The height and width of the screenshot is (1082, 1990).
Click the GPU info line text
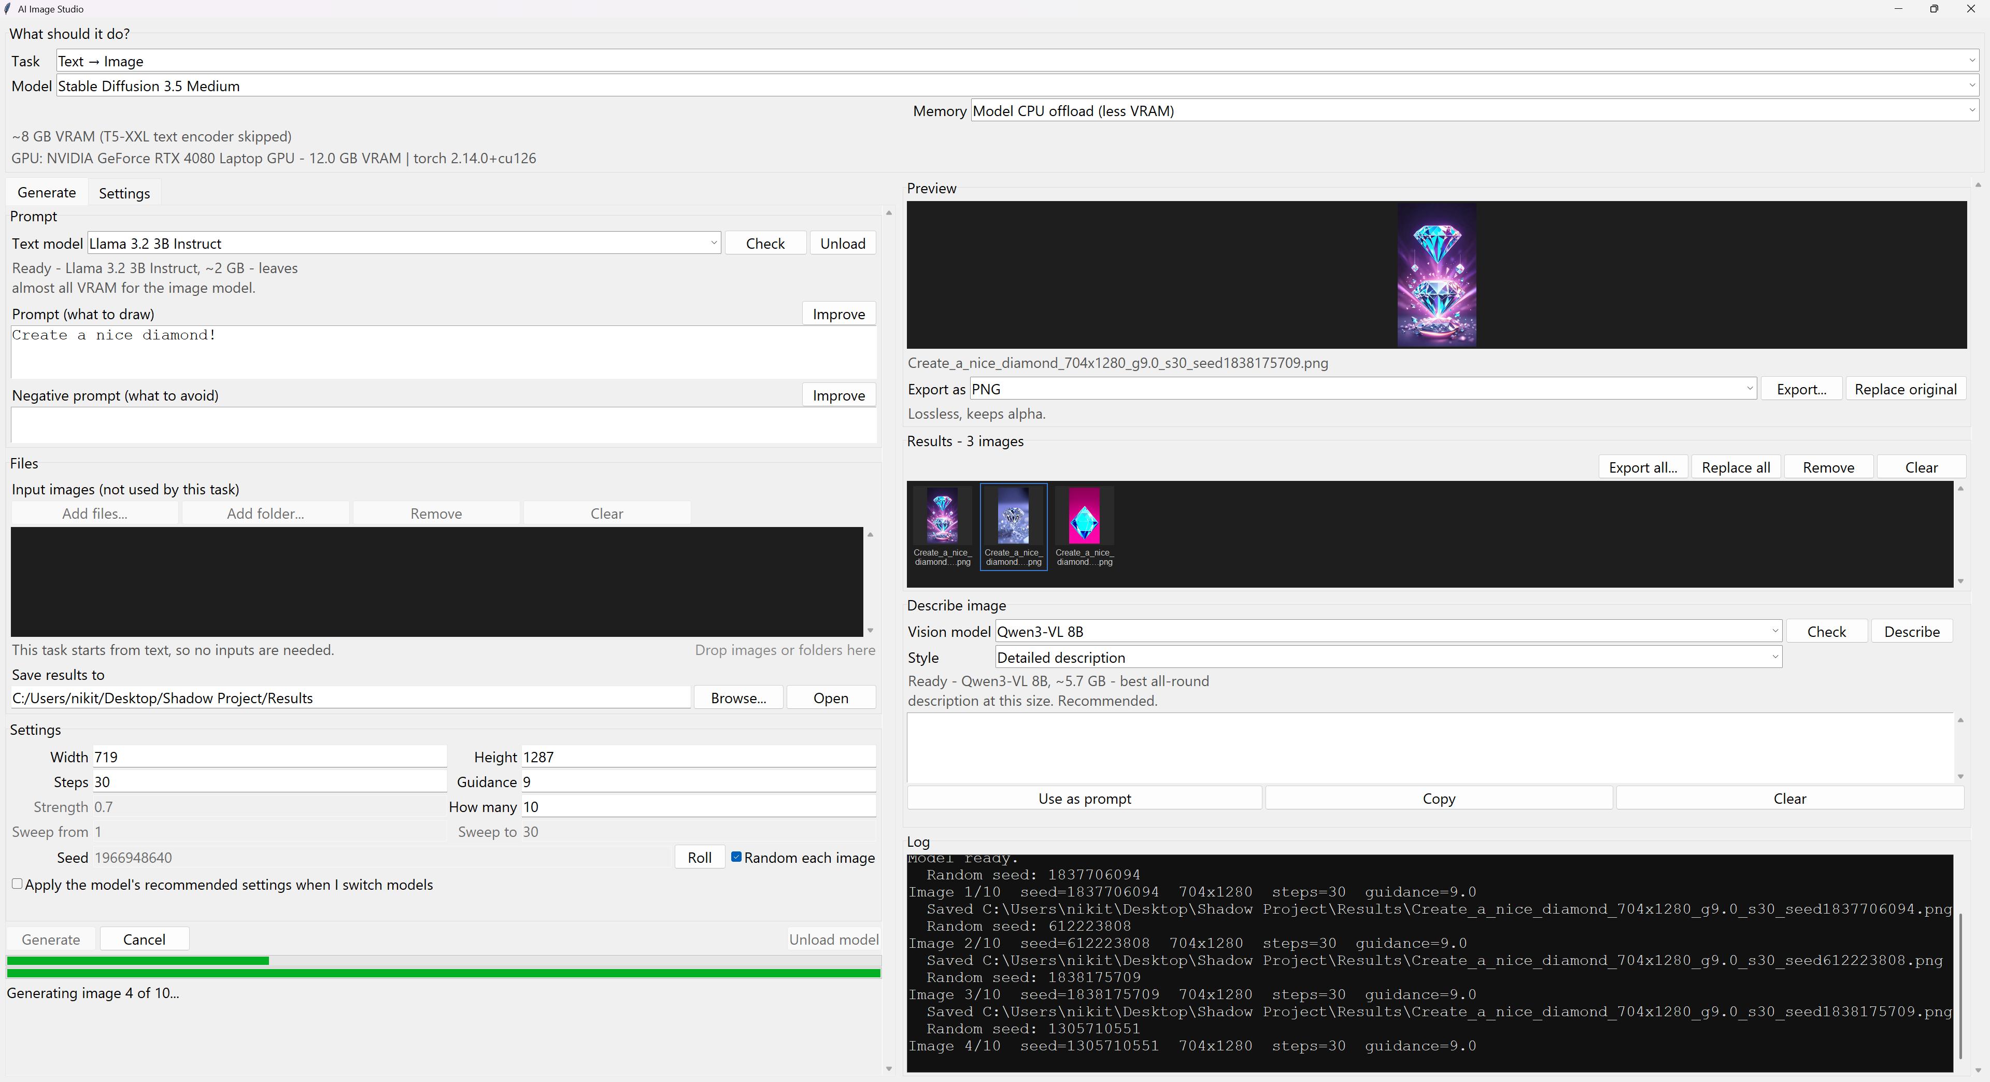click(274, 159)
